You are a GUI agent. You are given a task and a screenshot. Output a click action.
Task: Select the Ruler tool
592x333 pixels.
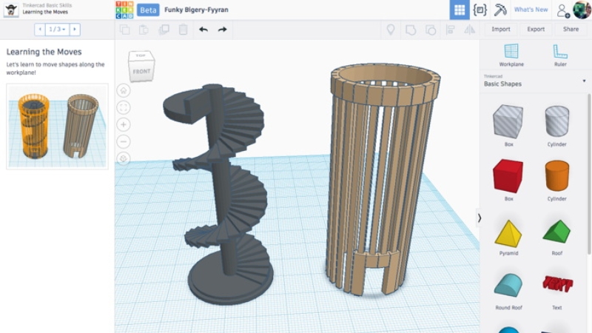560,55
